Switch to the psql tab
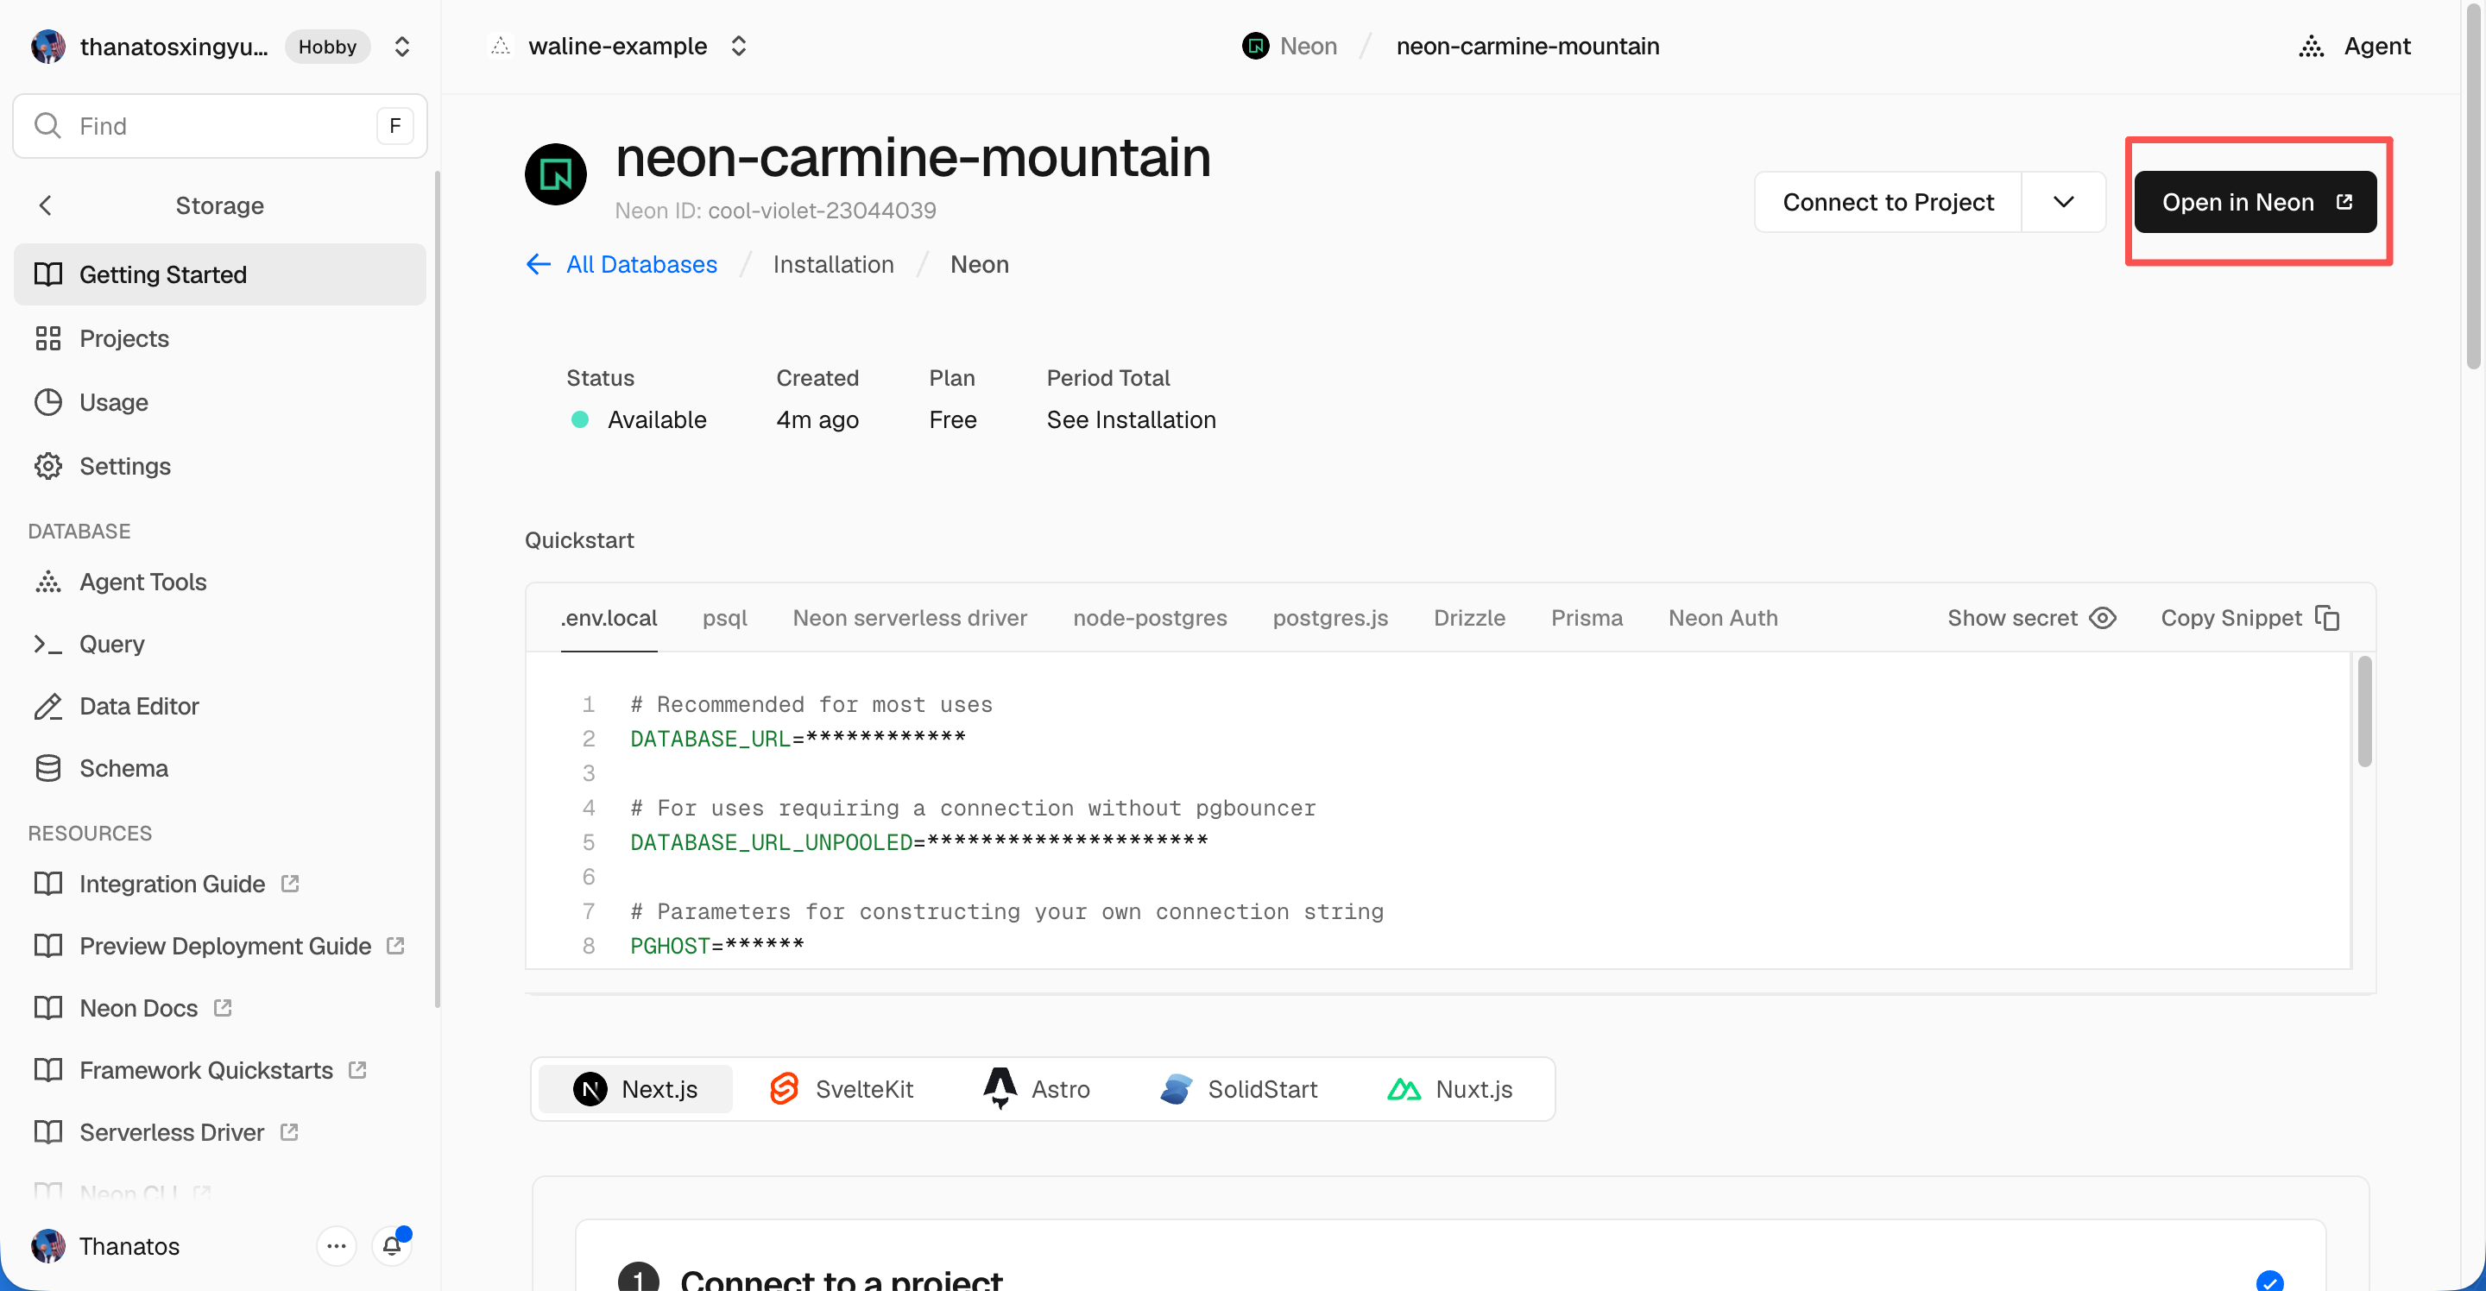The image size is (2486, 1291). (x=725, y=619)
